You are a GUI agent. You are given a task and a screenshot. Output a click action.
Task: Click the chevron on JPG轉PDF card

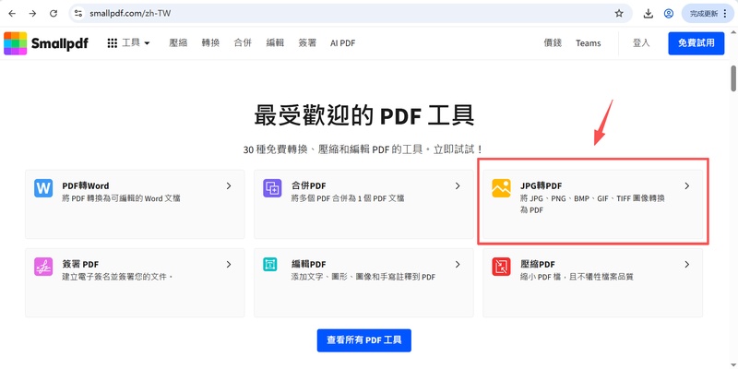[687, 186]
